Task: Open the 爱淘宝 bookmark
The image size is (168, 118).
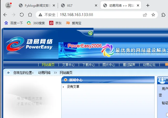Action: coord(74,23)
